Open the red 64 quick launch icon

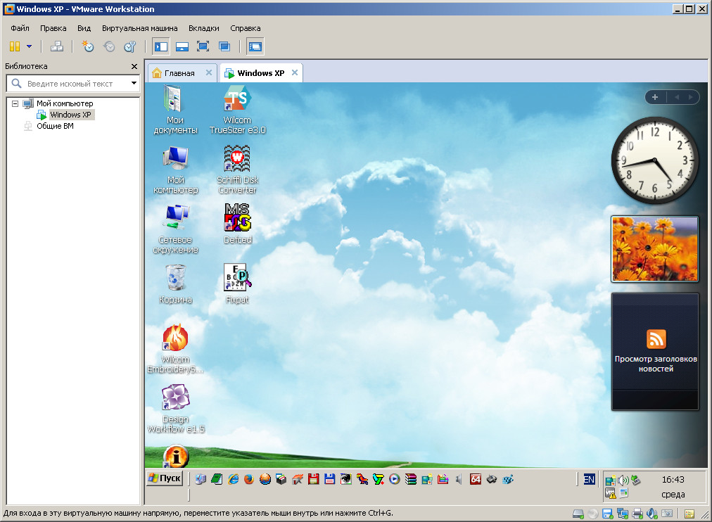tap(476, 479)
